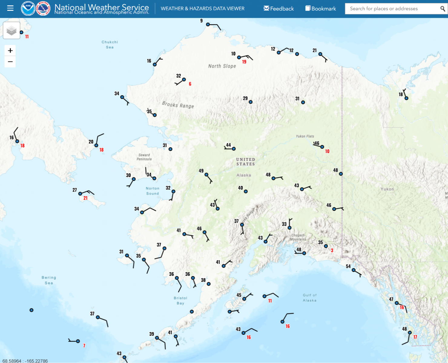This screenshot has height=363, width=448.
Task: Select the station marker labeled 27 with gust 21
Action: (x=80, y=194)
